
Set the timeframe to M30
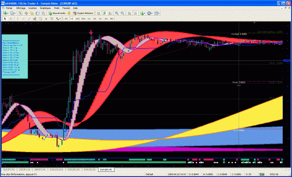(83, 19)
